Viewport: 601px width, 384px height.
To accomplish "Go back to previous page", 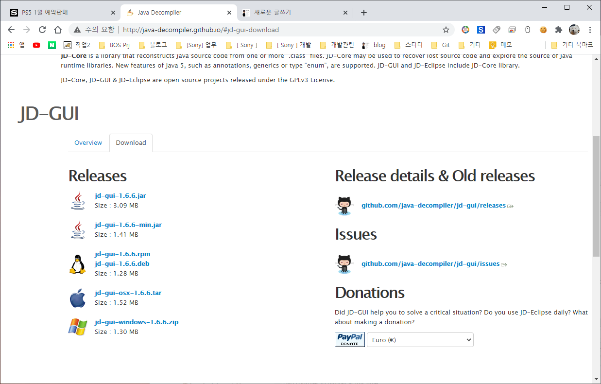I will point(11,30).
